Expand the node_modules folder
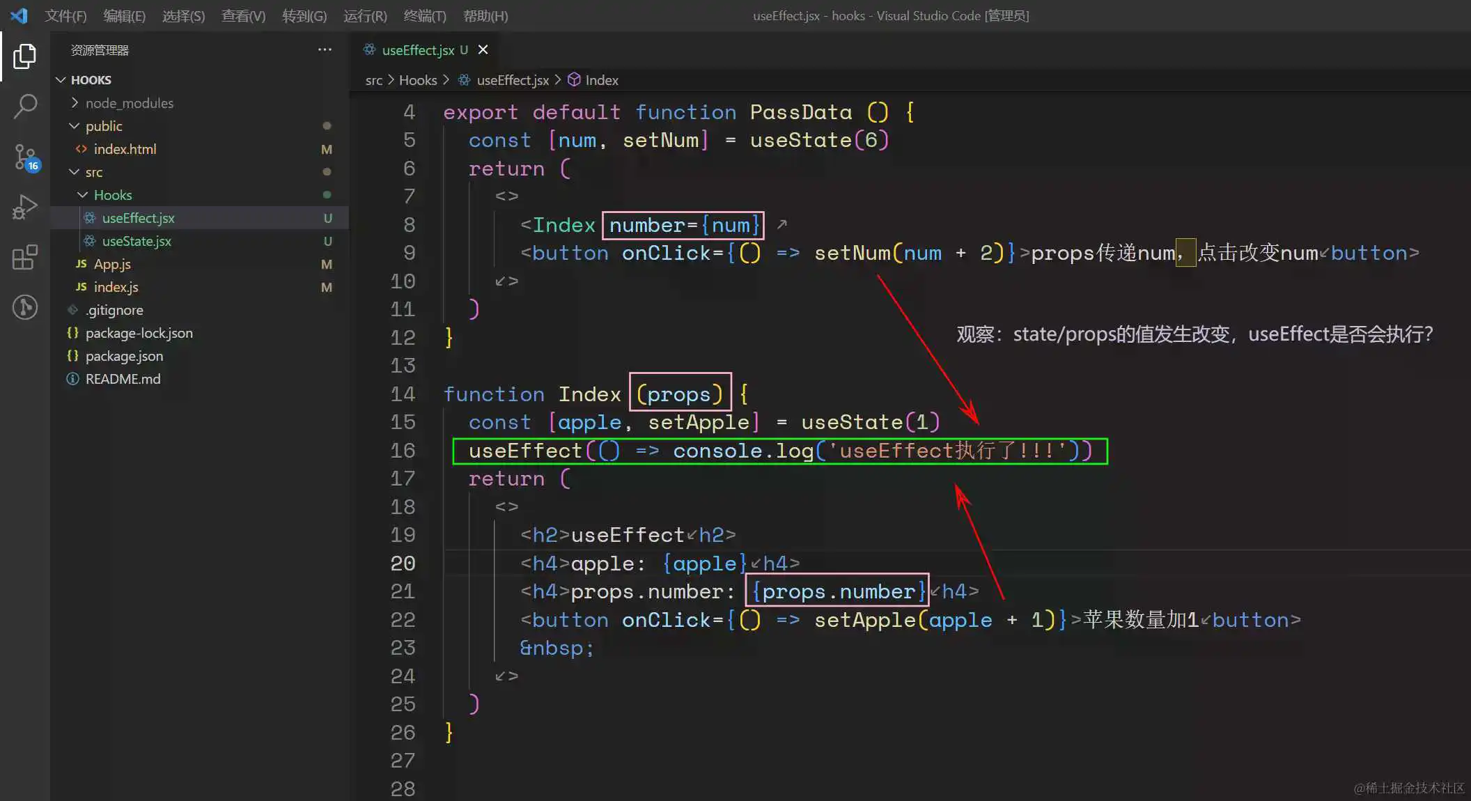 point(75,103)
